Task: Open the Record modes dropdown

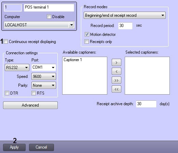Action: click(x=125, y=15)
